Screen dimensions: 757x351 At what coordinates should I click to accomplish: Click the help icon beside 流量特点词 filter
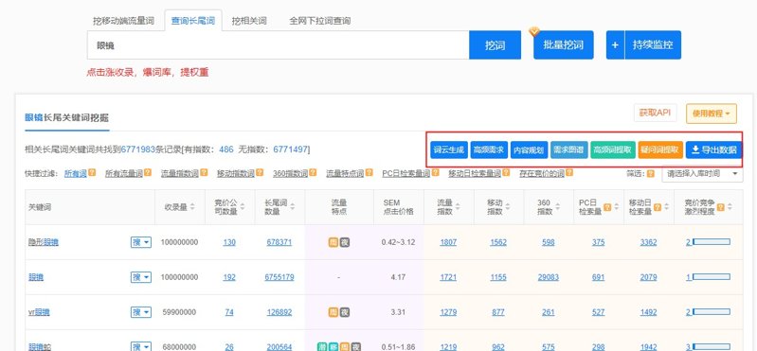click(369, 172)
